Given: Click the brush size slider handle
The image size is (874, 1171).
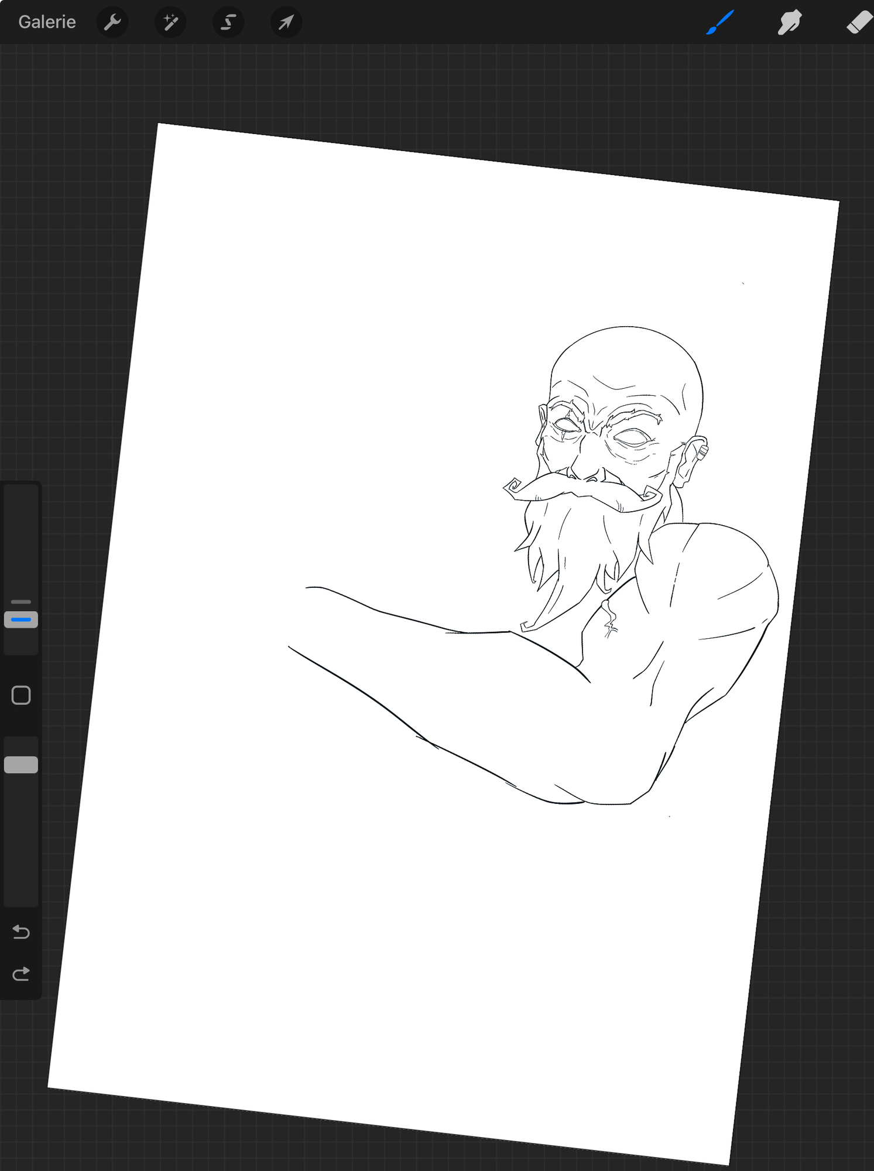Looking at the screenshot, I should point(21,619).
